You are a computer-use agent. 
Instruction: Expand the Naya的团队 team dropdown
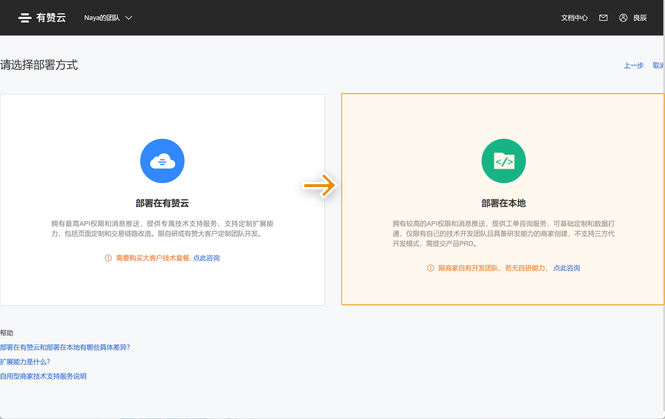[x=102, y=18]
